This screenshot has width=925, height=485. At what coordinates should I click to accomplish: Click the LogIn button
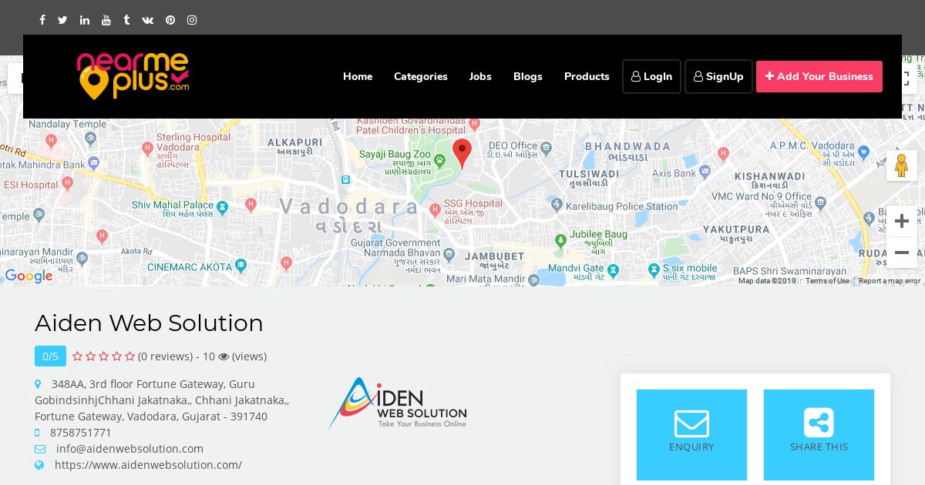(x=651, y=76)
